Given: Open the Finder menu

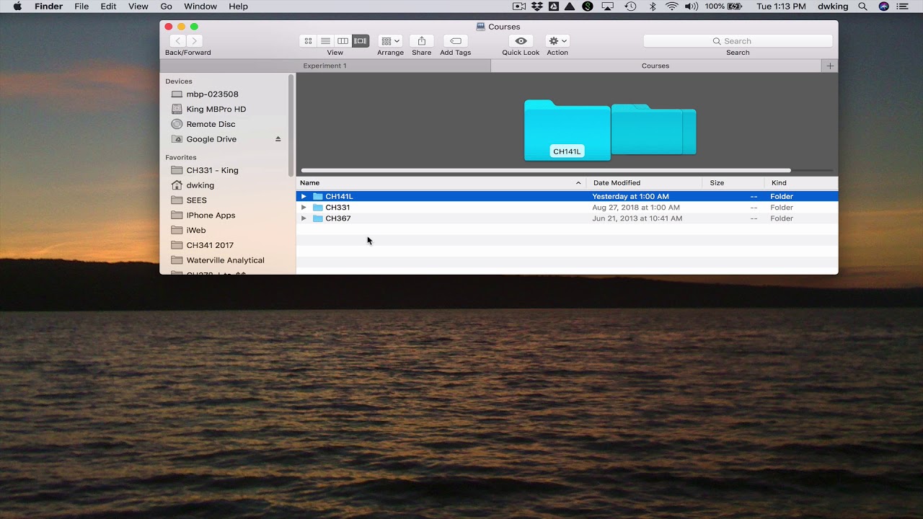Looking at the screenshot, I should (x=48, y=6).
